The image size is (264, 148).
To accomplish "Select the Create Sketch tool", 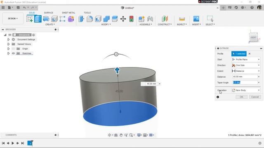I will pos(30,19).
